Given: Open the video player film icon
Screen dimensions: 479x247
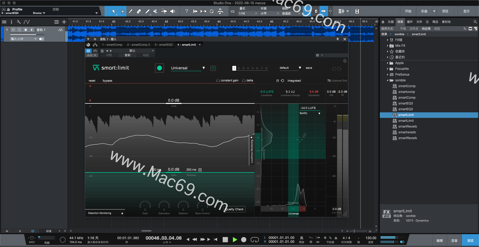Looking at the screenshot, I should tap(357, 11).
